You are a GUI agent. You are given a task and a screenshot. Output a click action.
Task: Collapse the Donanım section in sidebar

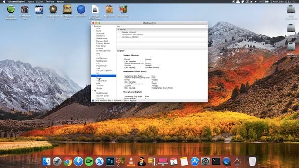(x=93, y=26)
